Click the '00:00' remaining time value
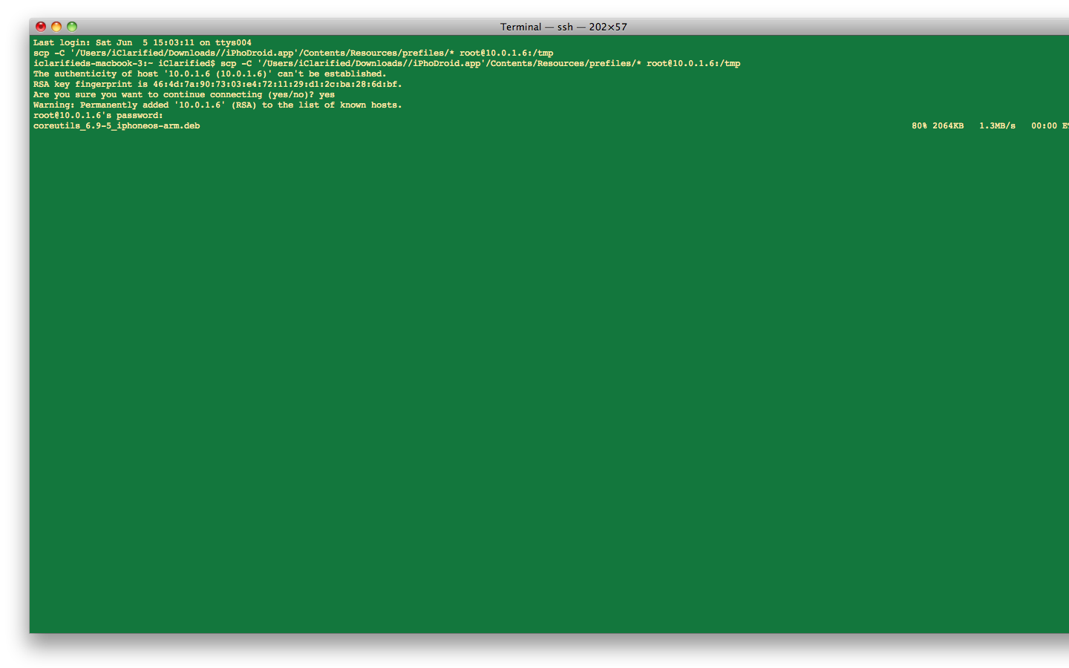 (x=1044, y=126)
